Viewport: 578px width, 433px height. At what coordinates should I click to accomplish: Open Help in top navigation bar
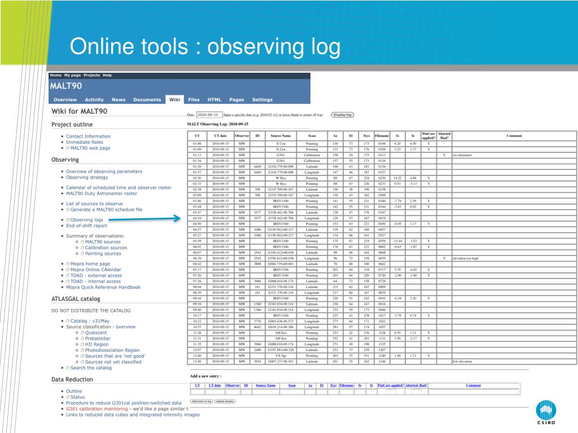(107, 75)
